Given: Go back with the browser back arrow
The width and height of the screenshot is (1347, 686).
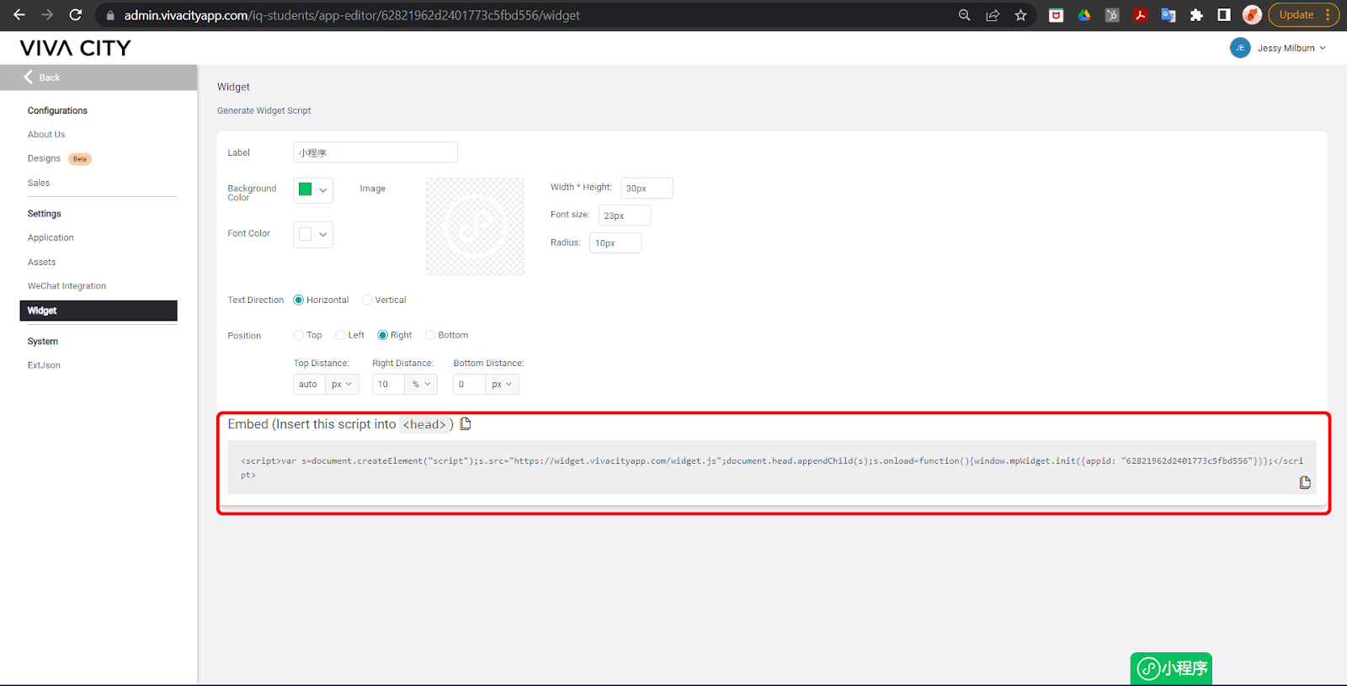Looking at the screenshot, I should click(x=19, y=15).
